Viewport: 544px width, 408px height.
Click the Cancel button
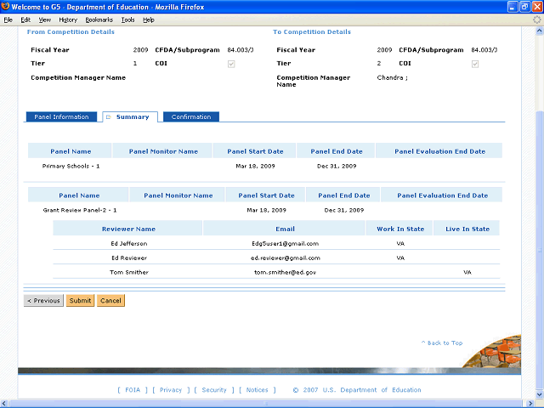[x=110, y=301]
